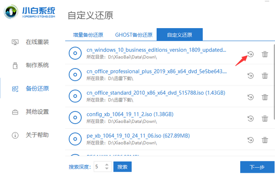
Task: Decrease search depth with down arrow
Action: (107, 169)
